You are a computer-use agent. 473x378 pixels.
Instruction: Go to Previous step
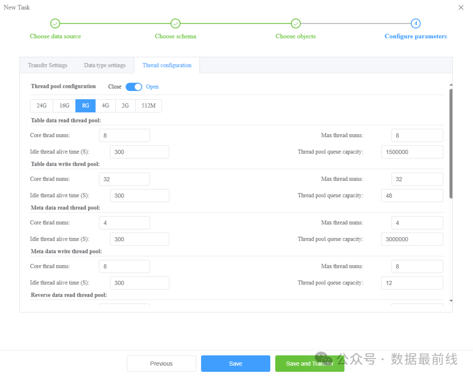click(x=161, y=364)
